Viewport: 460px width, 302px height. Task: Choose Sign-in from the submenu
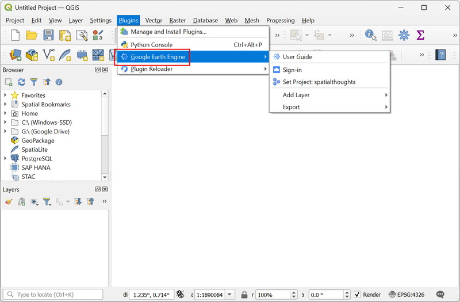click(x=329, y=70)
